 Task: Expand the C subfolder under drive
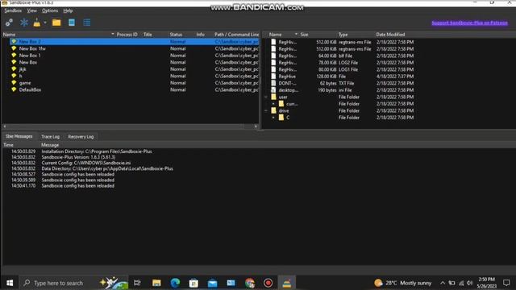(x=273, y=118)
